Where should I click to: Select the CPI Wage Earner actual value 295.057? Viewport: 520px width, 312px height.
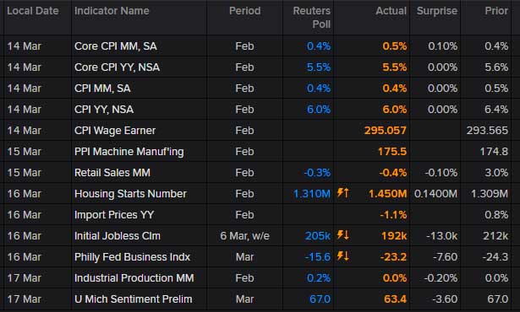point(385,131)
